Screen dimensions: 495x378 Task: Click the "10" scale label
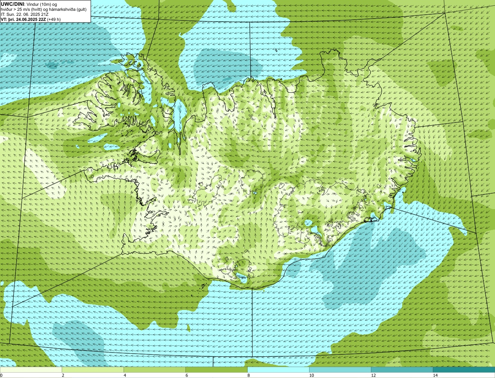click(x=311, y=375)
